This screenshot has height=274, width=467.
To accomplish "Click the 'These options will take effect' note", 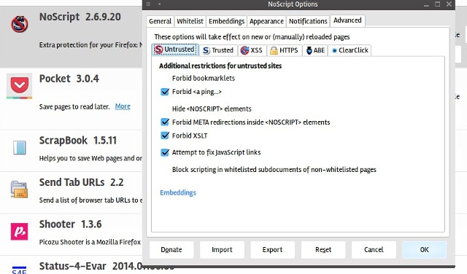I will point(252,37).
